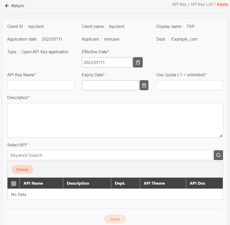Click the API Key breadcrumb link

[179, 4]
